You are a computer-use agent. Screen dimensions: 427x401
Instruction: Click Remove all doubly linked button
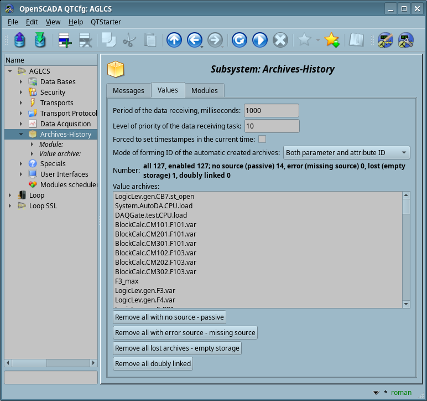pos(153,364)
